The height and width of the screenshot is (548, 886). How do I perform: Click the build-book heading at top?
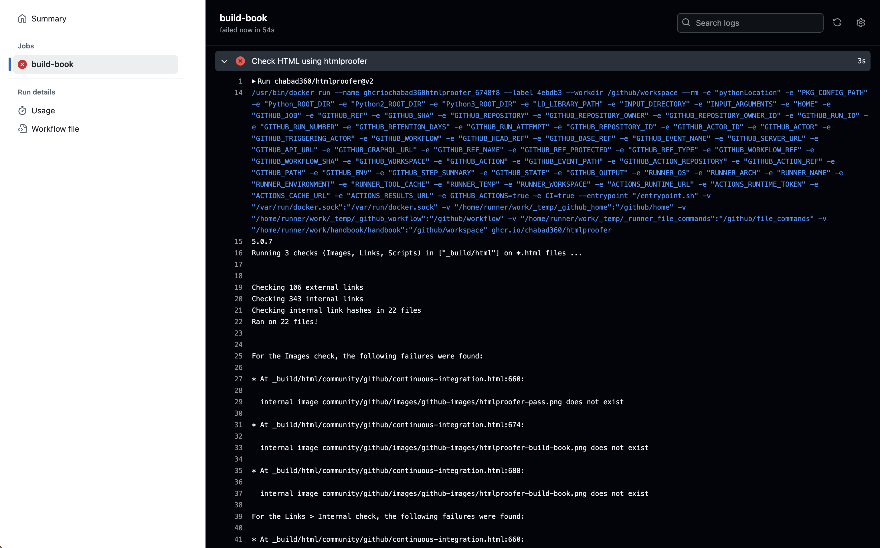pyautogui.click(x=243, y=18)
